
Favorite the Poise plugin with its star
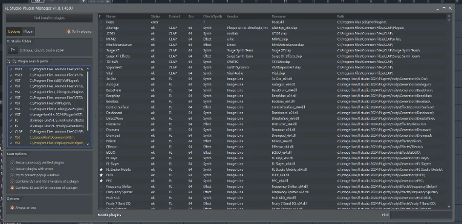click(102, 22)
